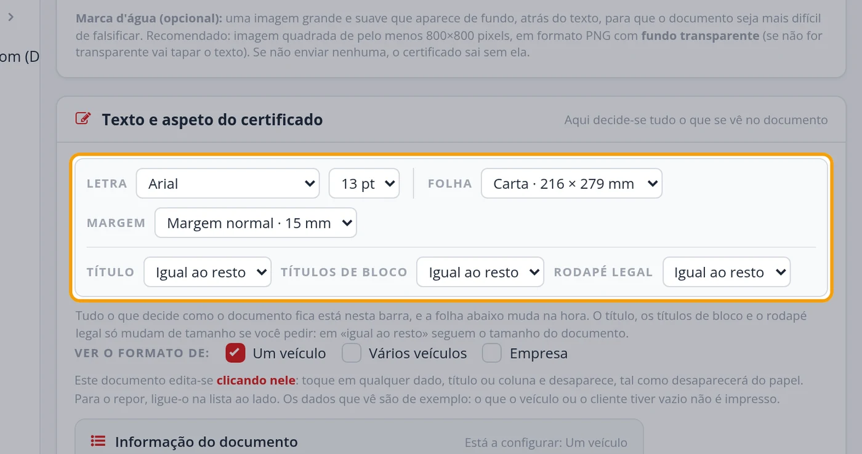
Task: Click the text Está a configurar: Um veículo
Action: [546, 442]
